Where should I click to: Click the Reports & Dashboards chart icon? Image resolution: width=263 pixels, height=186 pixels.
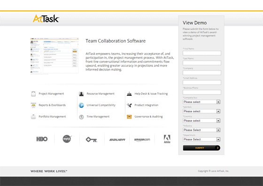coord(33,105)
